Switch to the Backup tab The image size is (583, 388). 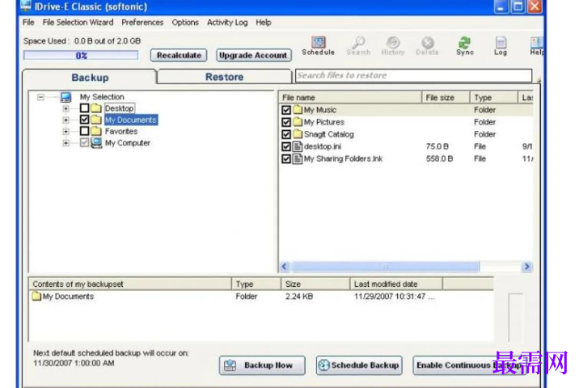[90, 78]
